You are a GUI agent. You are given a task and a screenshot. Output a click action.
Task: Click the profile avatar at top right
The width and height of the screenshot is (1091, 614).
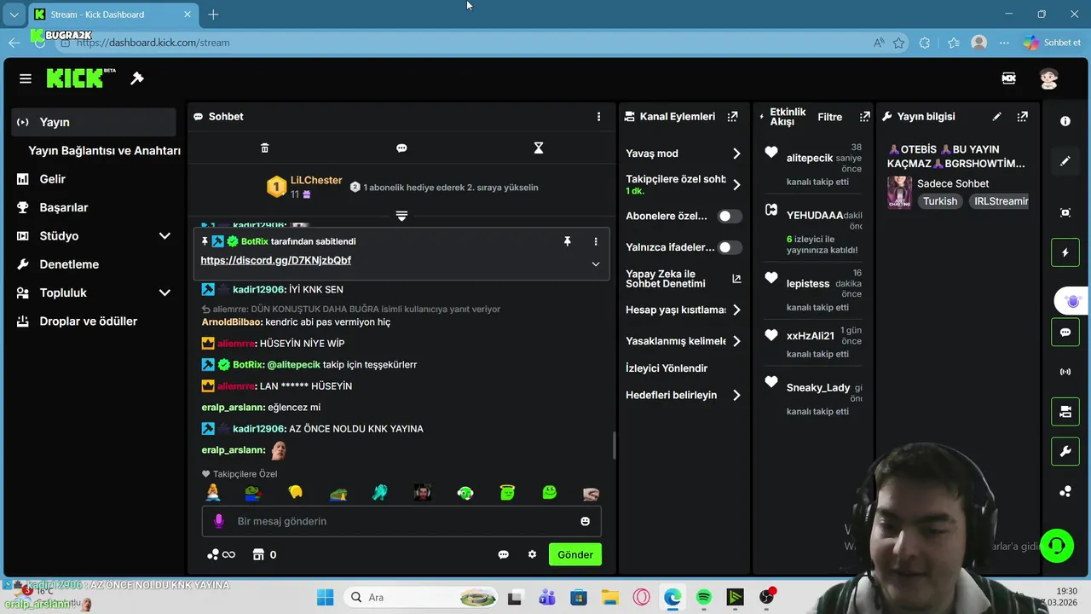(x=1048, y=78)
